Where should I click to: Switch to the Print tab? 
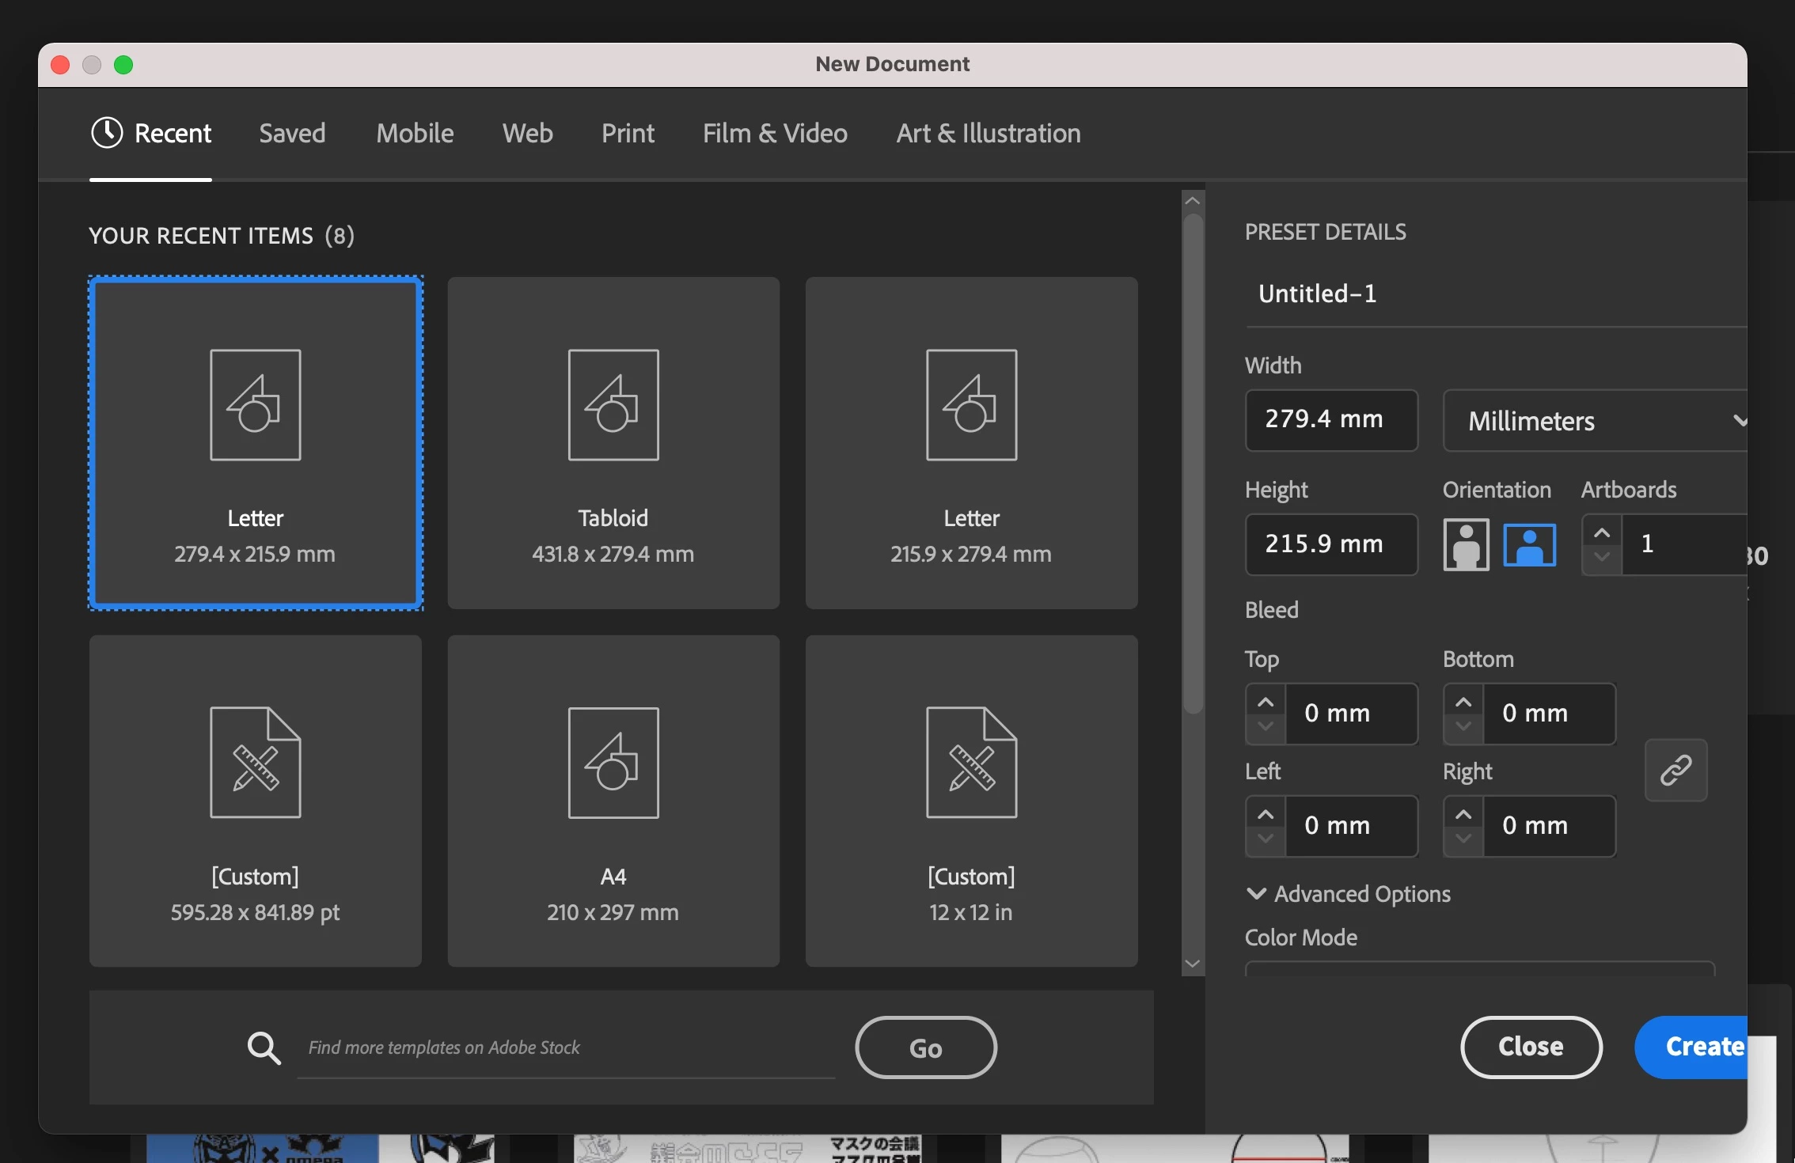pos(628,133)
